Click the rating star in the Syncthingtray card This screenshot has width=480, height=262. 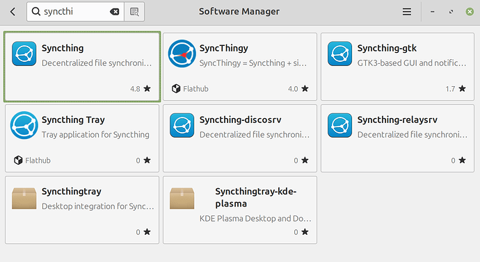[147, 231]
